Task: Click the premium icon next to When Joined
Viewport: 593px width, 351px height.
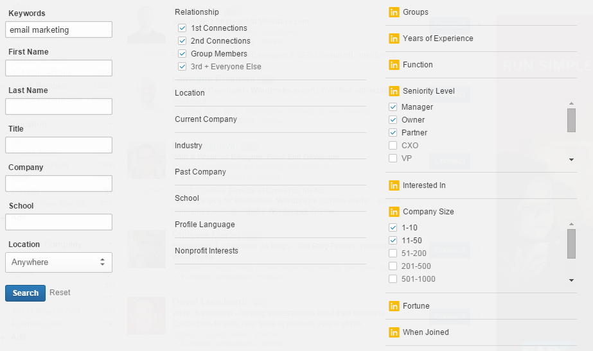Action: point(394,332)
